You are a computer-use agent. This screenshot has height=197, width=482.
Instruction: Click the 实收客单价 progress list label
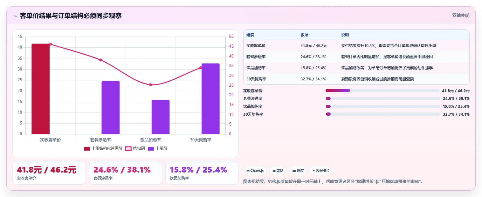[x=253, y=91]
